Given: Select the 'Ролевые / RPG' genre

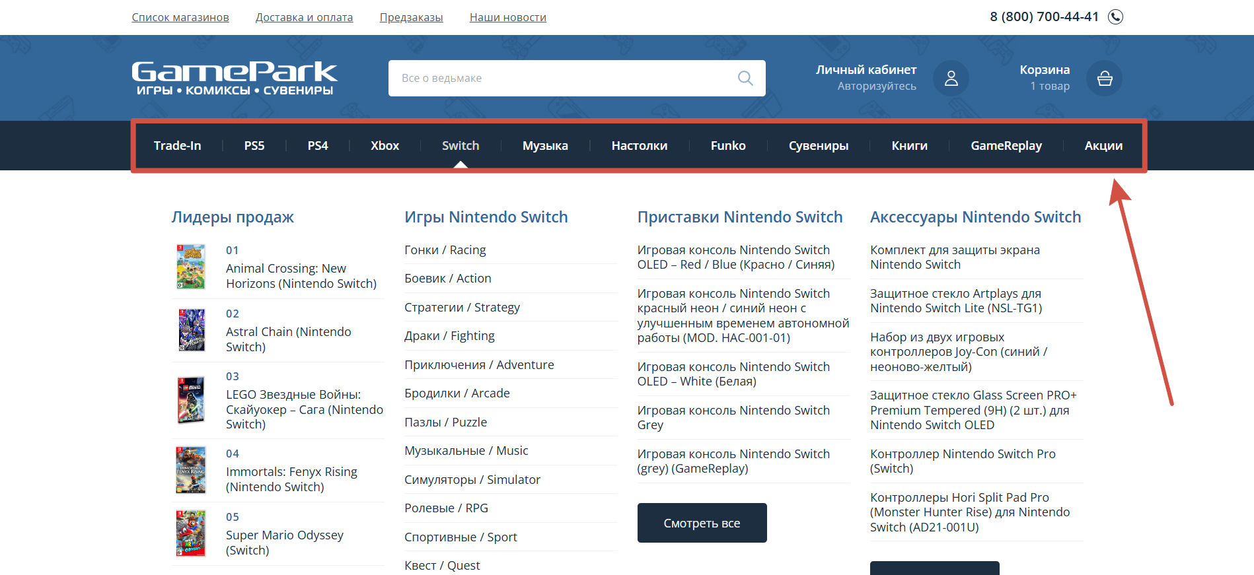Looking at the screenshot, I should click(447, 508).
